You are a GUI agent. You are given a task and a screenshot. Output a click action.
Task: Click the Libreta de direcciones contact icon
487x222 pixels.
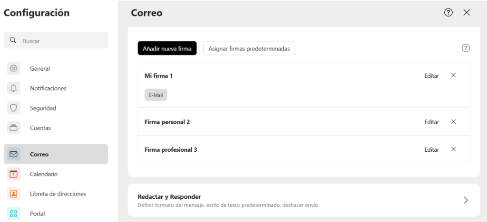click(x=13, y=194)
